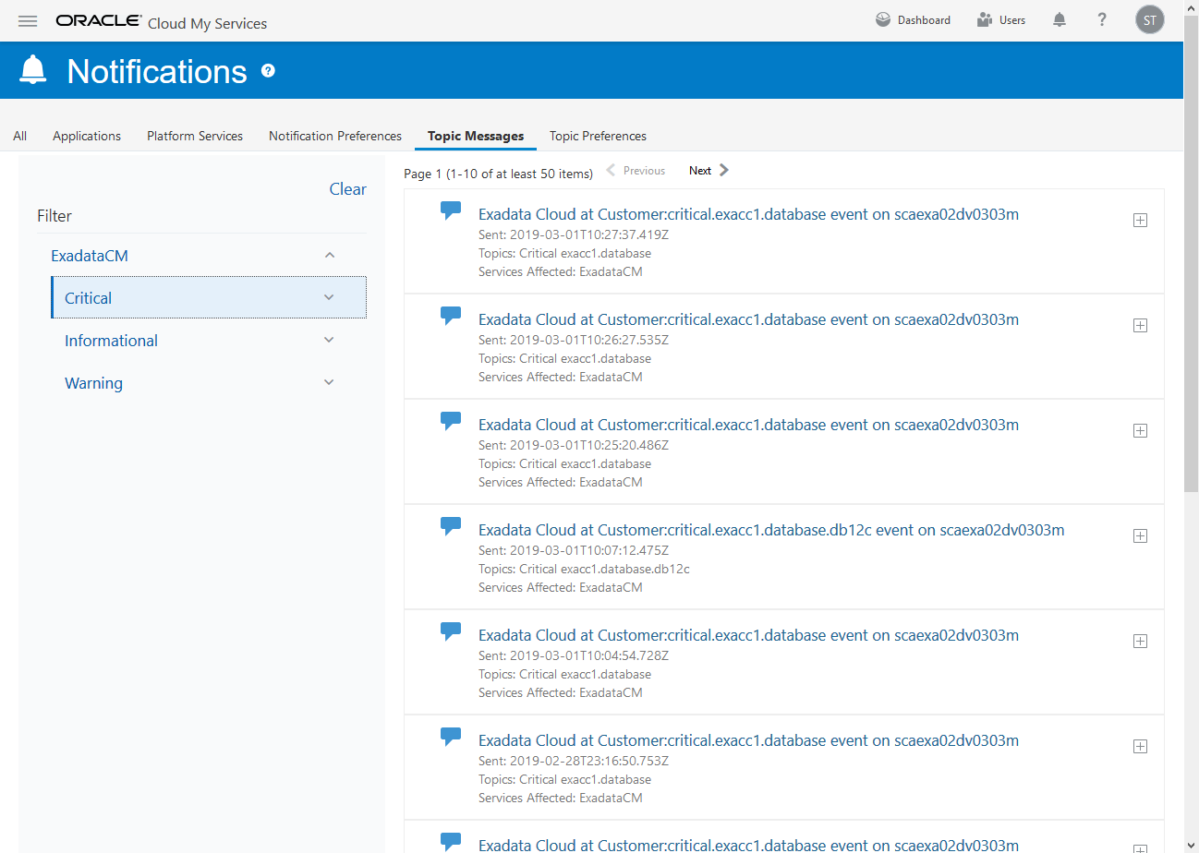Click chat bubble icon of 10:25:20 message
The height and width of the screenshot is (853, 1199).
point(451,422)
